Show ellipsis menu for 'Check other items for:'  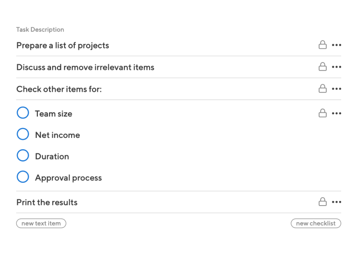pyautogui.click(x=337, y=89)
